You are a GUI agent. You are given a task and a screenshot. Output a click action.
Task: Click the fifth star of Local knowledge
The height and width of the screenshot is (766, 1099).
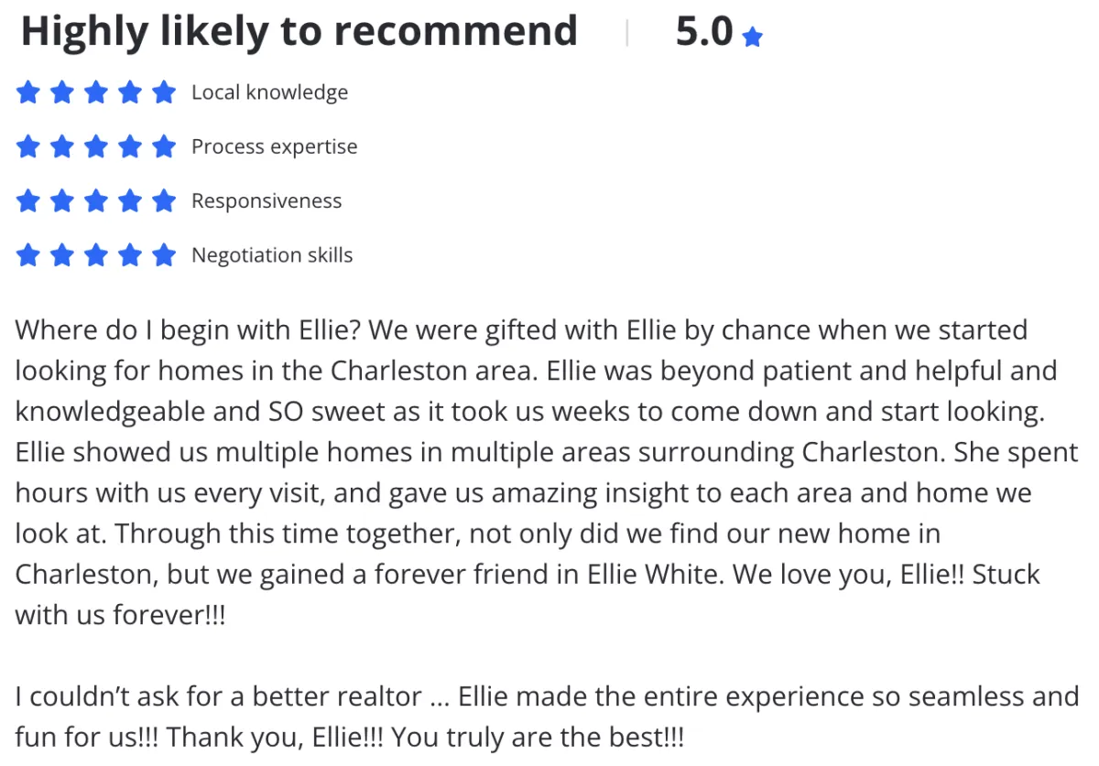pos(164,92)
